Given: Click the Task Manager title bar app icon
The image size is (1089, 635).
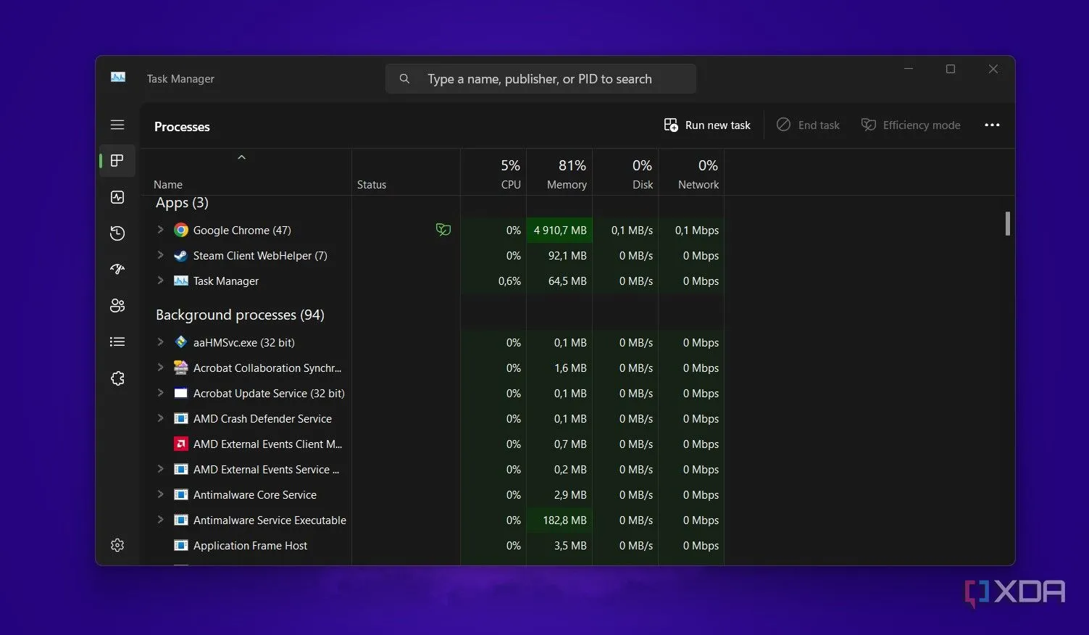Looking at the screenshot, I should pyautogui.click(x=118, y=78).
